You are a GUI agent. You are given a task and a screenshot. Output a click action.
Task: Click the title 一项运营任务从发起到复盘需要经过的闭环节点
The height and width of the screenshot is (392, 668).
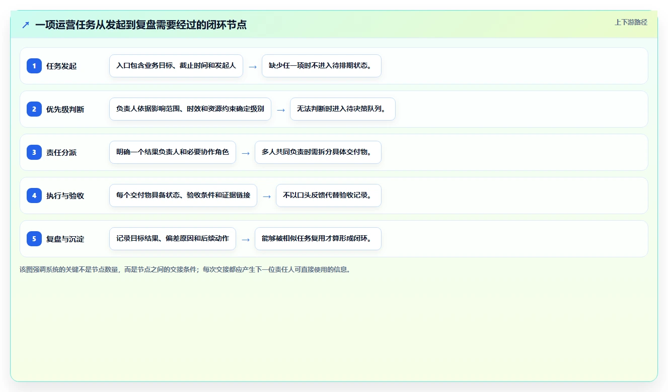click(141, 25)
